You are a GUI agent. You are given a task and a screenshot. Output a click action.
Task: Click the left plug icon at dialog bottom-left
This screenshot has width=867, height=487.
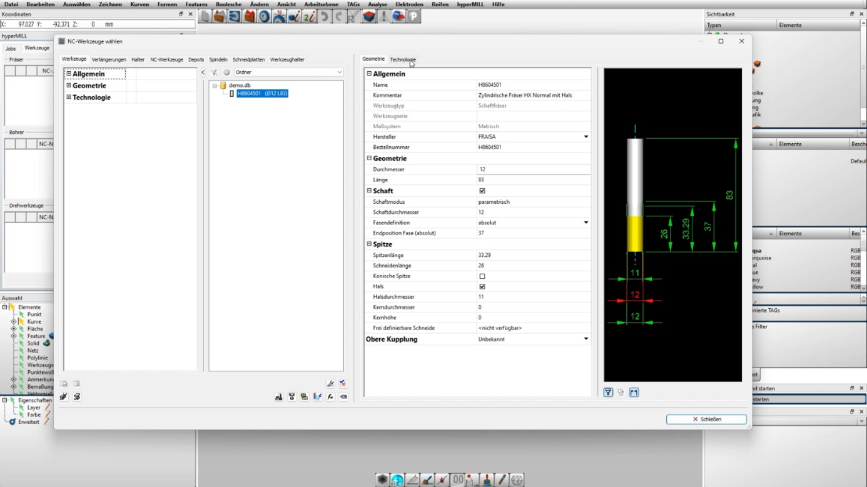point(64,397)
